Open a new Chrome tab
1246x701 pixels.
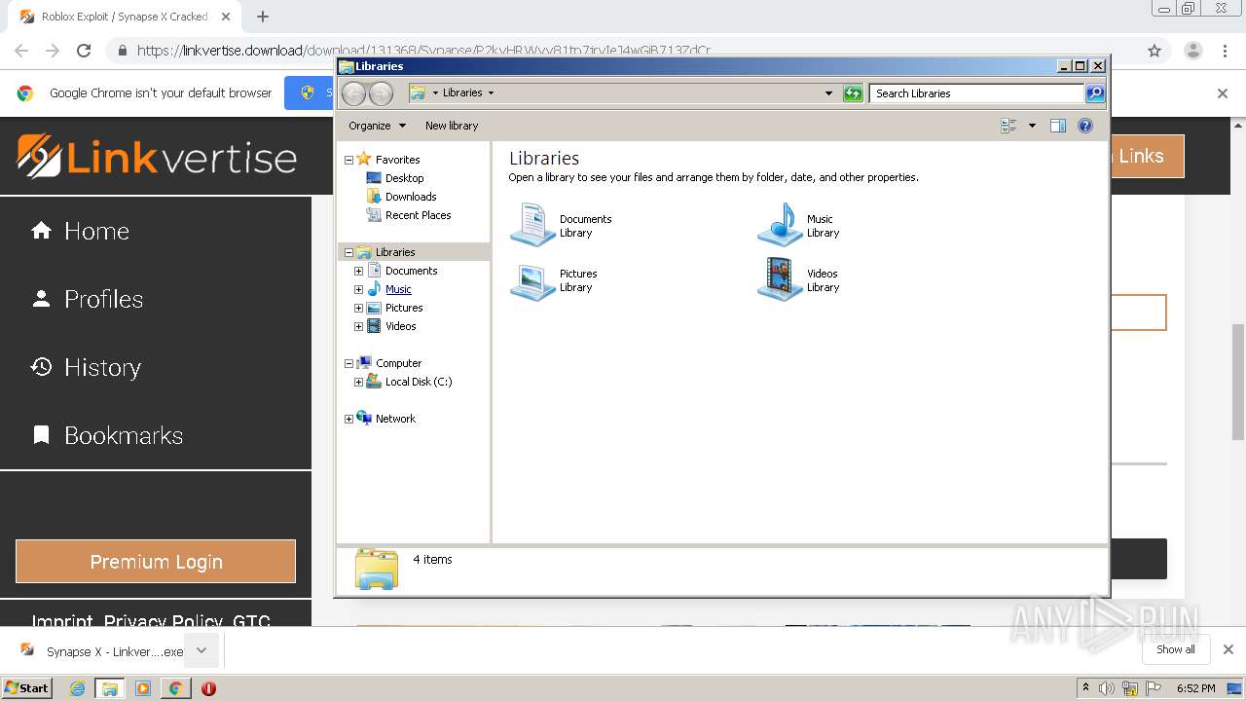[x=263, y=17]
